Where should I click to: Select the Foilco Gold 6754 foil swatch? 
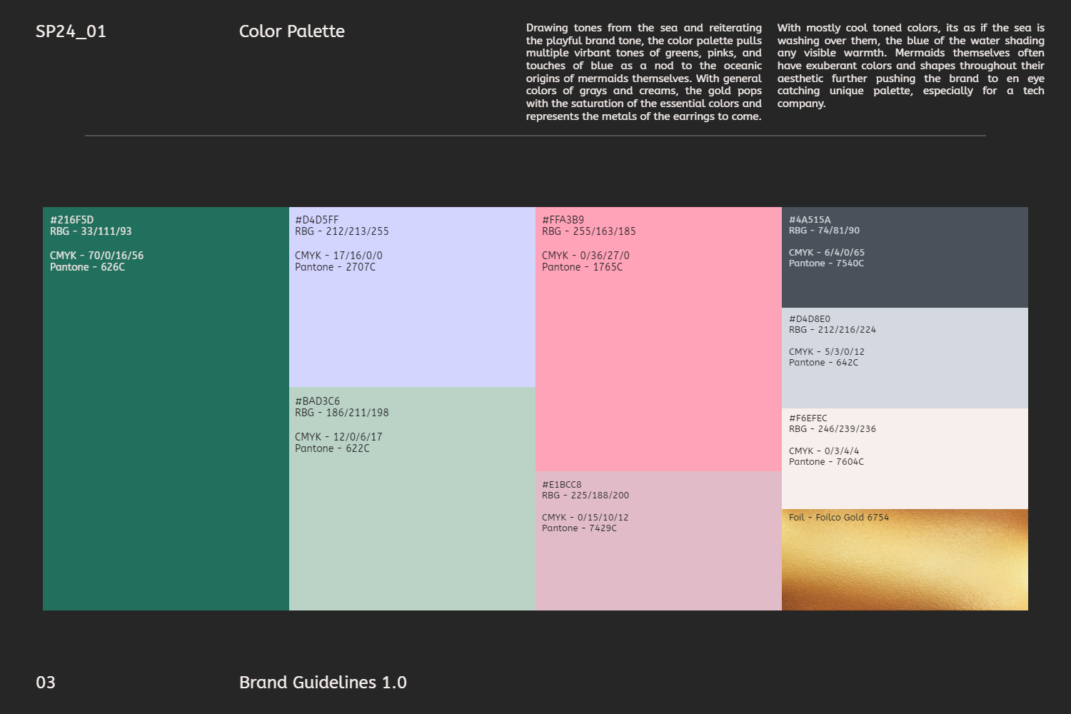[x=905, y=560]
